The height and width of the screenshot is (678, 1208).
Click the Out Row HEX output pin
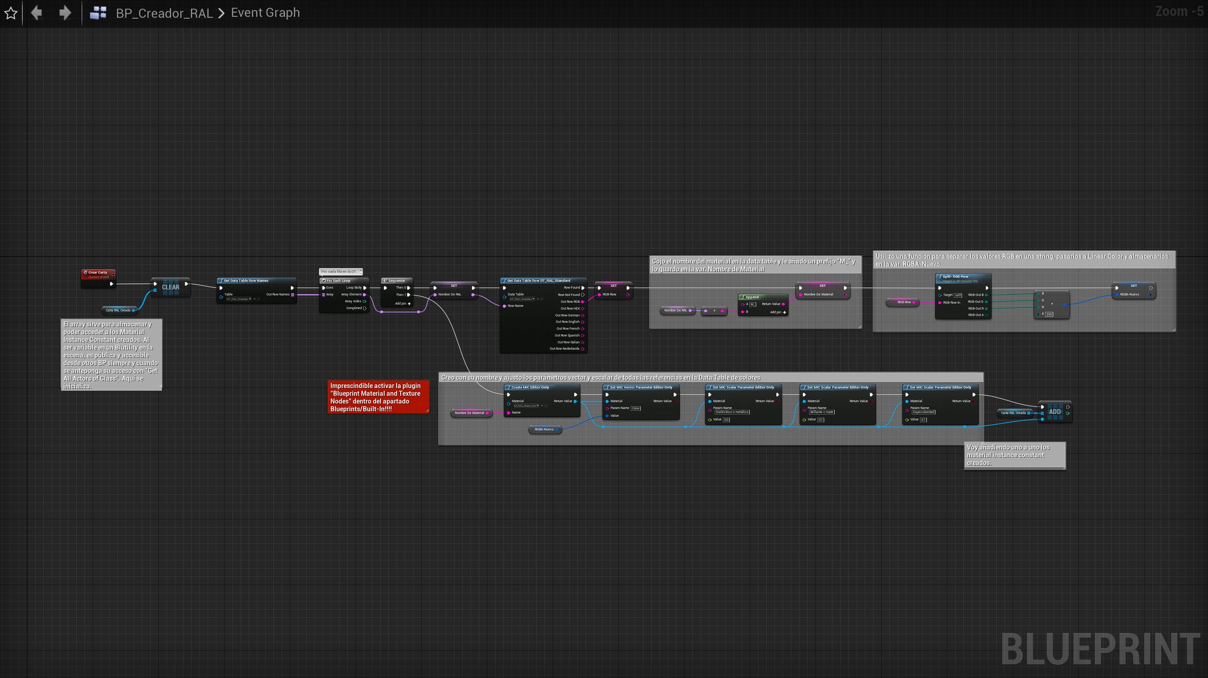coord(583,308)
